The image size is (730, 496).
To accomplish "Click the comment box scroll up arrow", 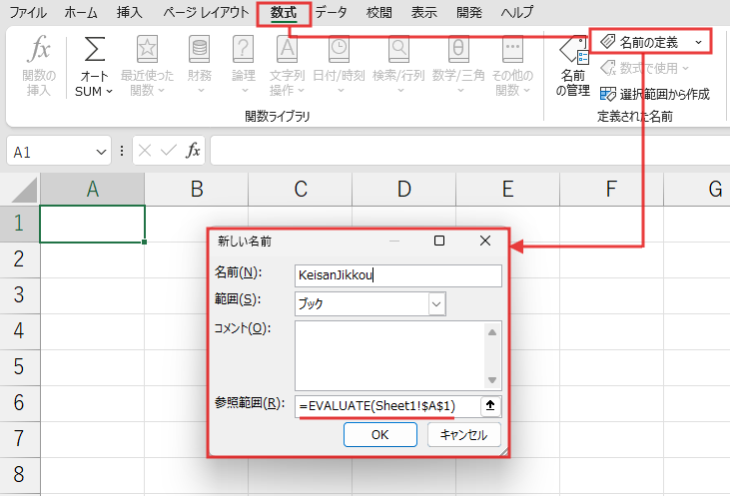I will point(492,332).
